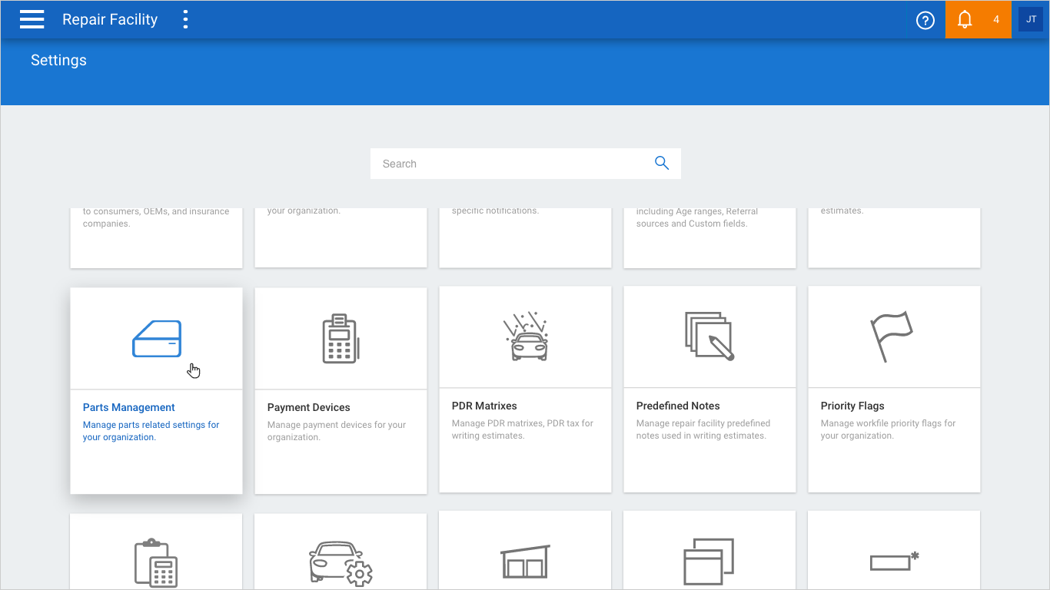
Task: Open the Priority Flags settings title
Action: click(852, 406)
